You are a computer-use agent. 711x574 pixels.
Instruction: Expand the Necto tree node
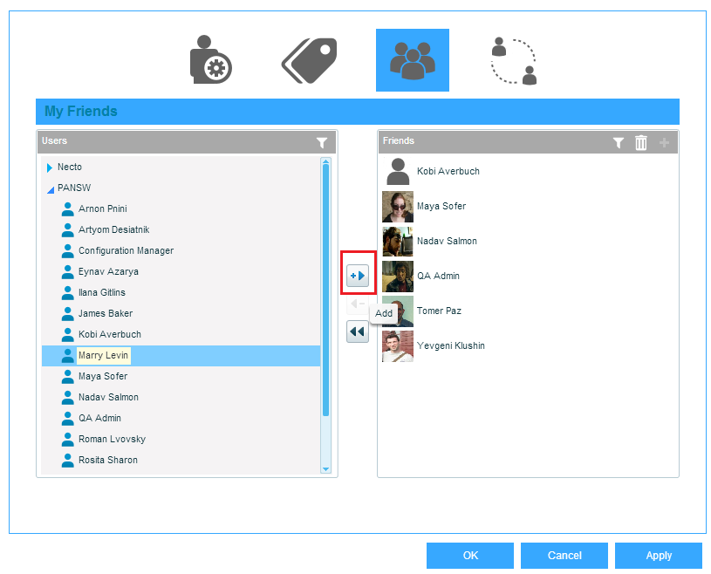pos(50,167)
